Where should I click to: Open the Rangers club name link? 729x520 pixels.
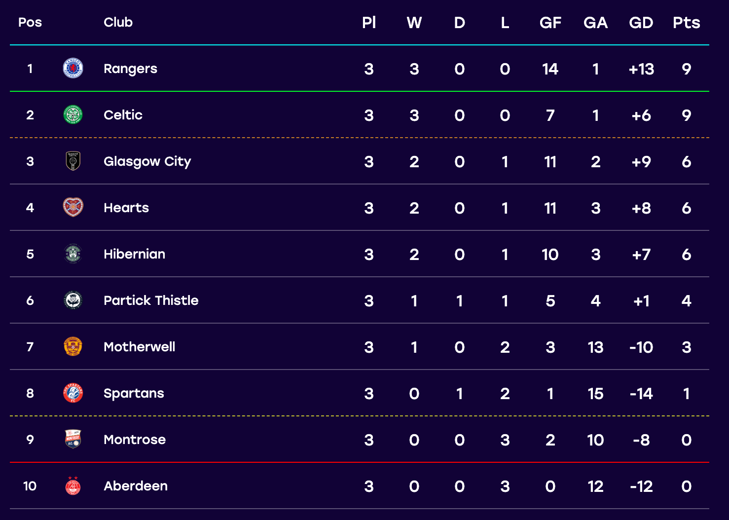coord(130,69)
